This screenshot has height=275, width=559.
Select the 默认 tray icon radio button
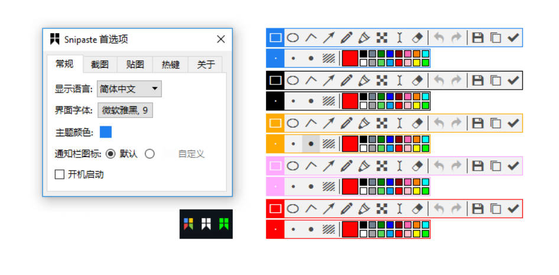coord(111,154)
